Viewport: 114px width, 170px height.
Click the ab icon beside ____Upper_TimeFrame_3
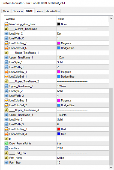(x=7, y=110)
